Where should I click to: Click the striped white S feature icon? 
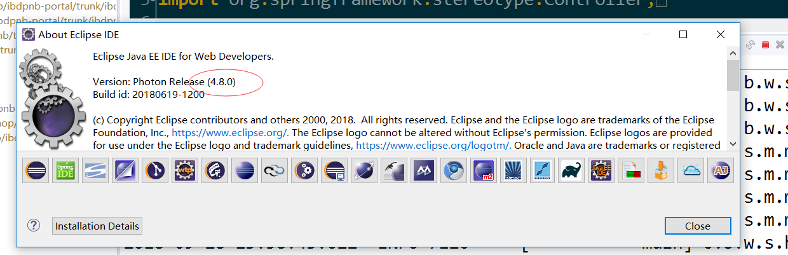click(x=95, y=170)
